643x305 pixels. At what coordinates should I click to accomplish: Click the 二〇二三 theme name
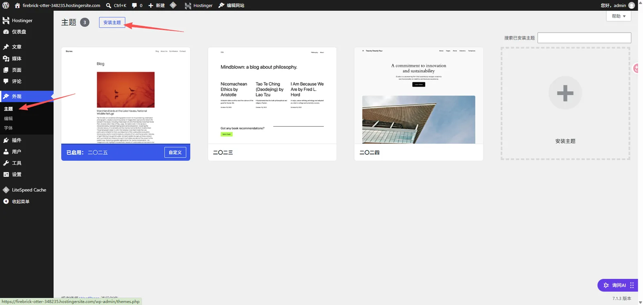point(223,153)
